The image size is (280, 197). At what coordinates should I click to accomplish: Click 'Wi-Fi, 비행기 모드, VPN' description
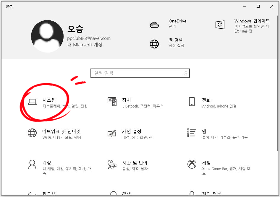(62, 137)
